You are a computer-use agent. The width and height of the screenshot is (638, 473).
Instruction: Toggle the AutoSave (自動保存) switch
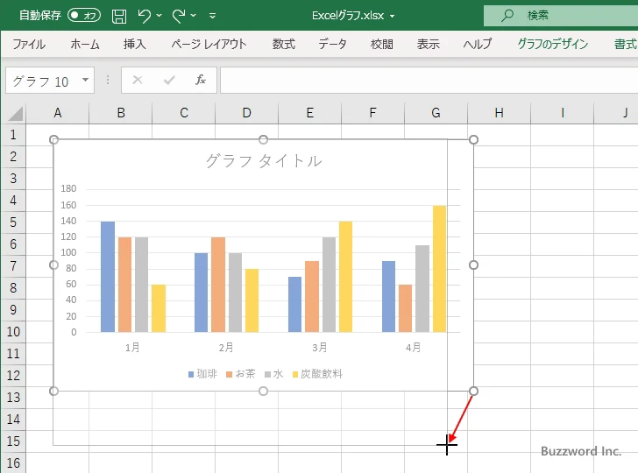84,16
